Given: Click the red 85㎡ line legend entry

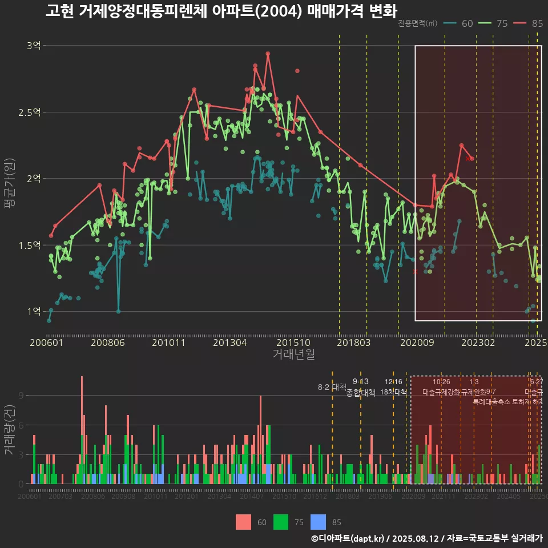Looking at the screenshot, I should (x=528, y=23).
